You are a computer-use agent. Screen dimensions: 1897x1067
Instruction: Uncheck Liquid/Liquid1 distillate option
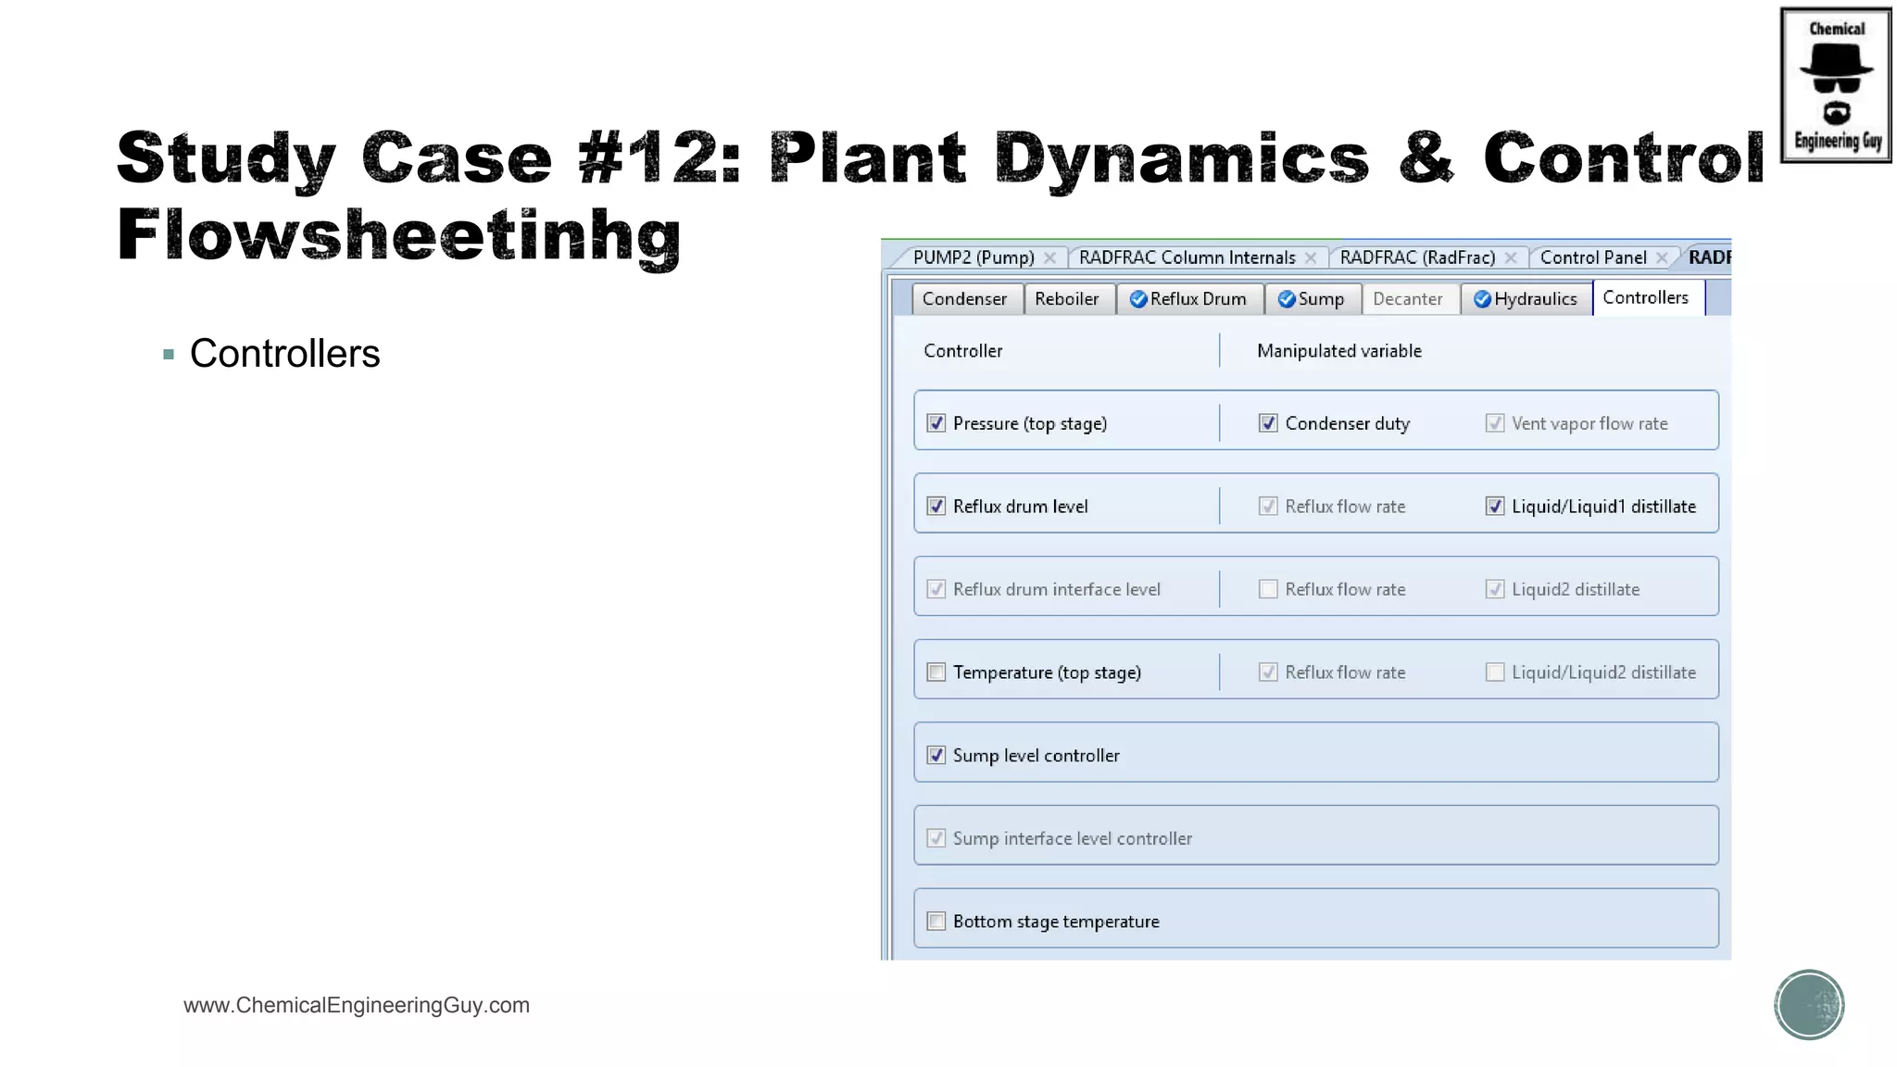pyautogui.click(x=1495, y=507)
